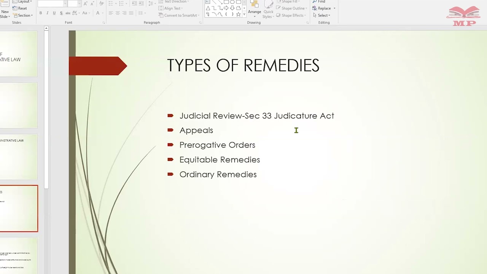
Task: Open the Section dropdown
Action: 23,15
